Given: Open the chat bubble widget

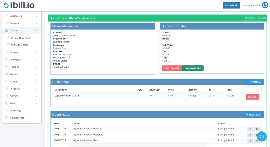Looking at the screenshot, I should point(262,136).
